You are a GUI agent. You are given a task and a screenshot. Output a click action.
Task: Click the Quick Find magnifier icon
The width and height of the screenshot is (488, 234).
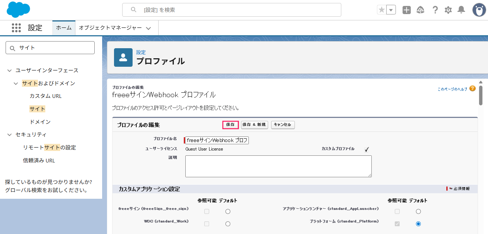(13, 48)
